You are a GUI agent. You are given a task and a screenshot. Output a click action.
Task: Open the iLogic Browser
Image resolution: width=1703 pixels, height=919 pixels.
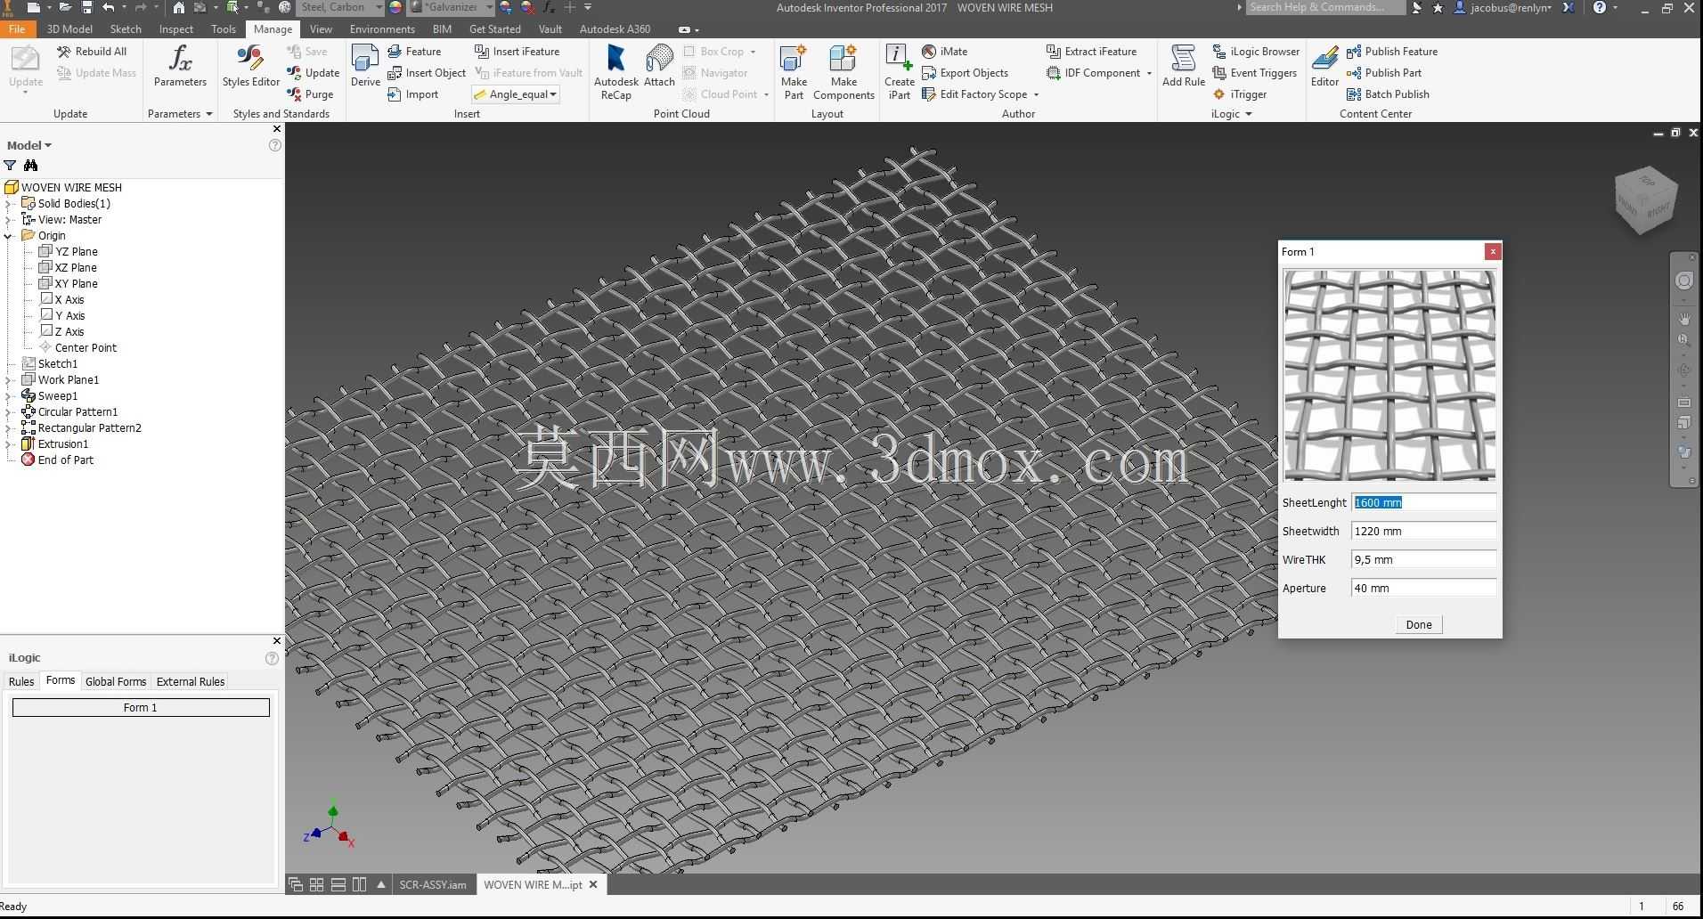pos(1256,52)
